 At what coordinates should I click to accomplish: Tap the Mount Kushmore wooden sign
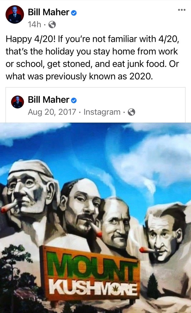[90, 274]
